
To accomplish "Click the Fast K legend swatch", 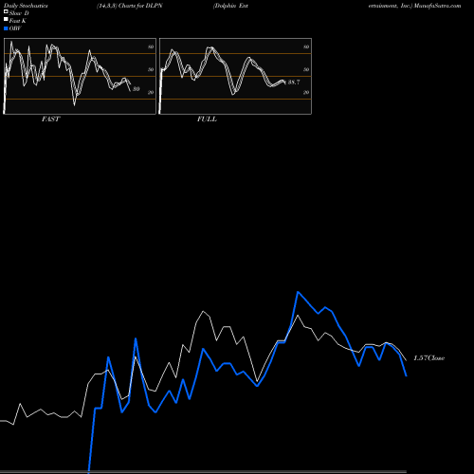I will pos(6,20).
